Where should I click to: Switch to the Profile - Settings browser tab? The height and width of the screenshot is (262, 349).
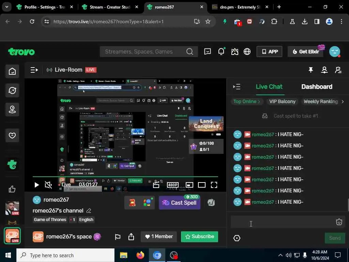click(x=45, y=7)
